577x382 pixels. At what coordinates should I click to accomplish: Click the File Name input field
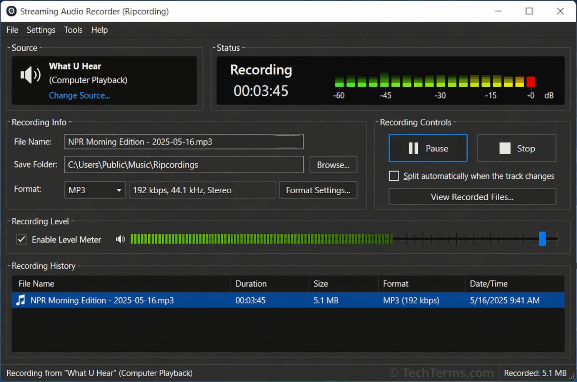pyautogui.click(x=184, y=142)
